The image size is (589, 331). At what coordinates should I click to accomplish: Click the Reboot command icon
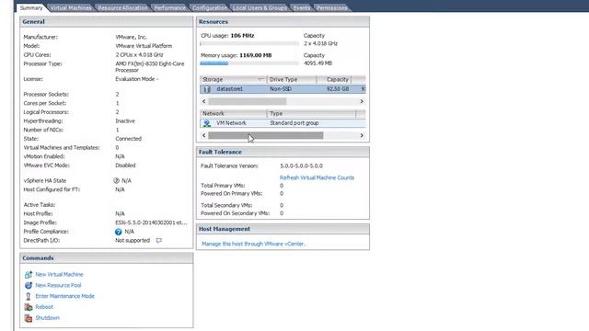(x=29, y=307)
